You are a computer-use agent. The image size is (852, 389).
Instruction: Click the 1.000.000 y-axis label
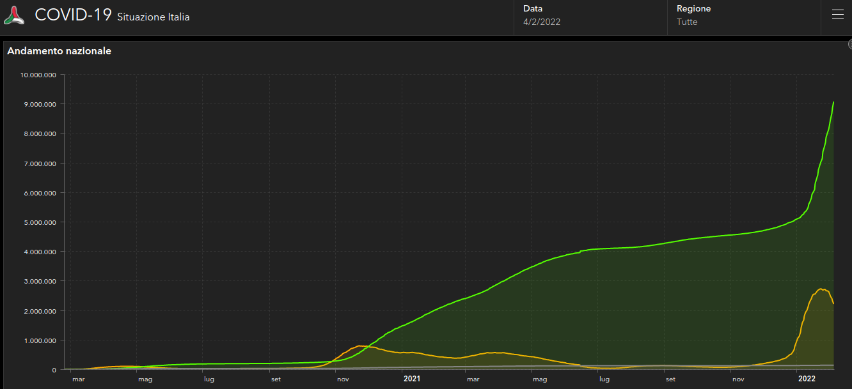tap(40, 340)
